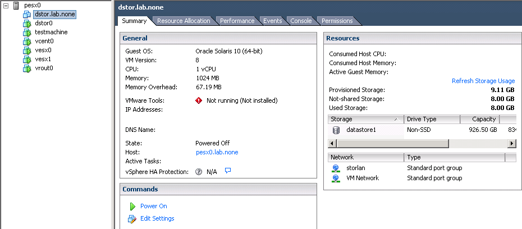The height and width of the screenshot is (229, 522).
Task: Click the vesx1 VM icon
Action: click(x=27, y=59)
